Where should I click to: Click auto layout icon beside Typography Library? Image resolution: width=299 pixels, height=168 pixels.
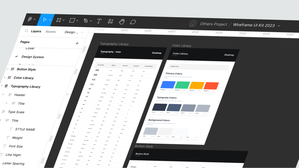[x=6, y=86]
